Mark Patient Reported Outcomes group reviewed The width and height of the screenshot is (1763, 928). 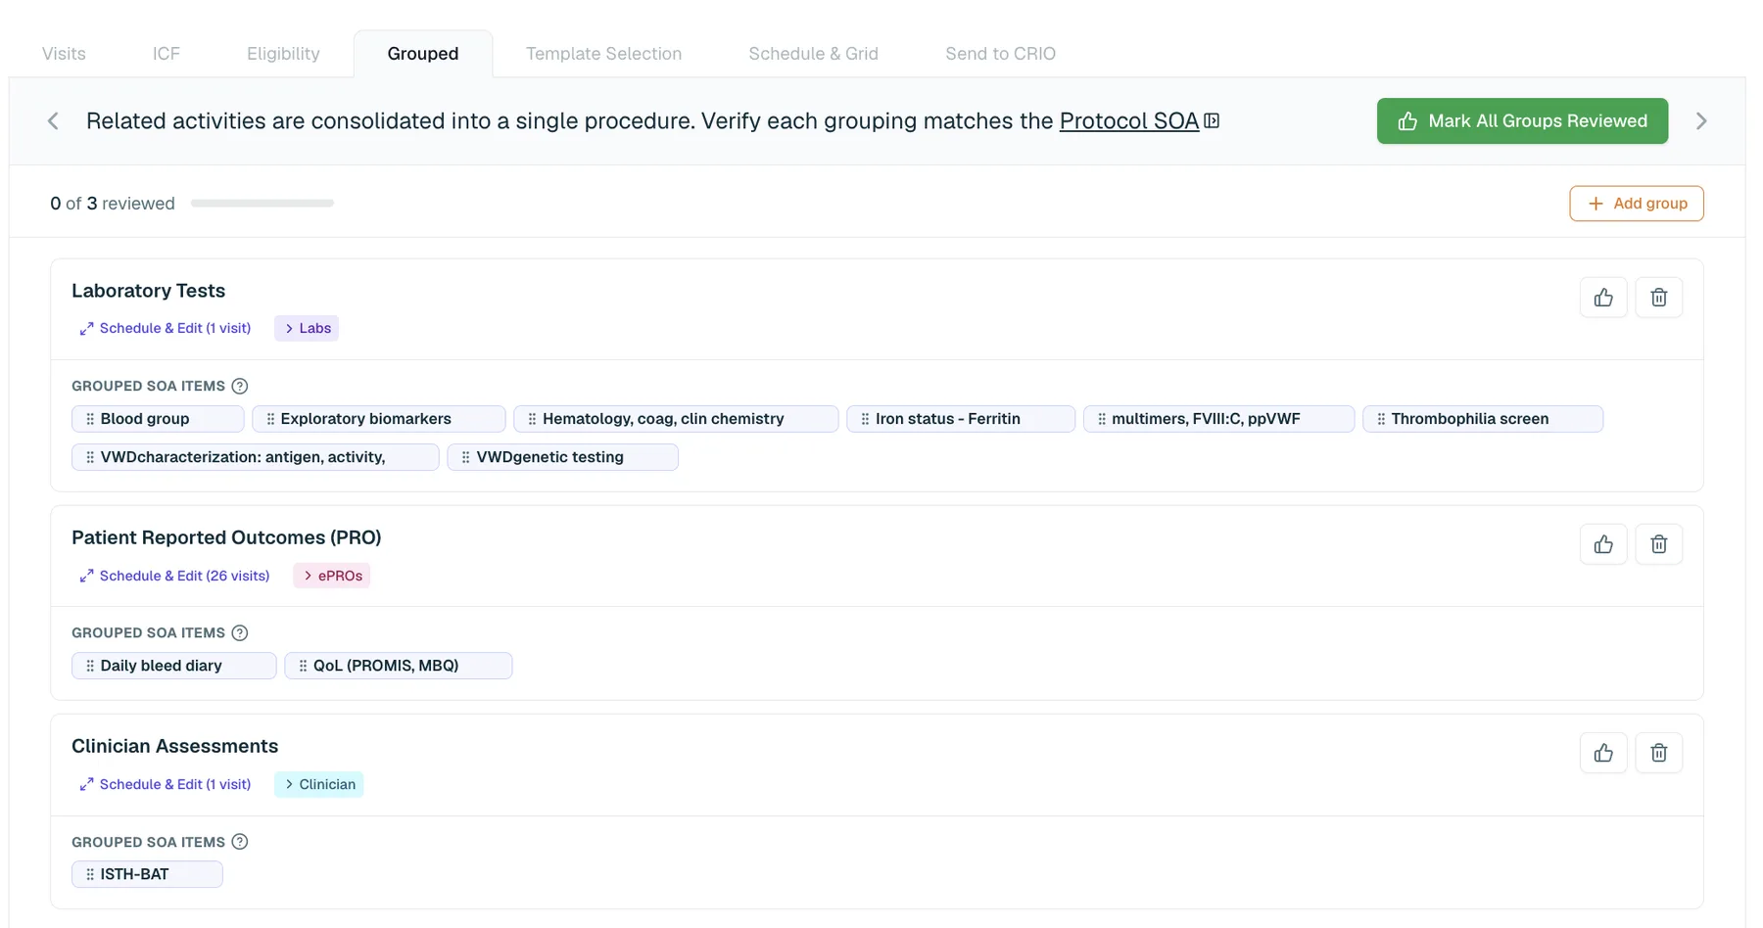pos(1603,544)
